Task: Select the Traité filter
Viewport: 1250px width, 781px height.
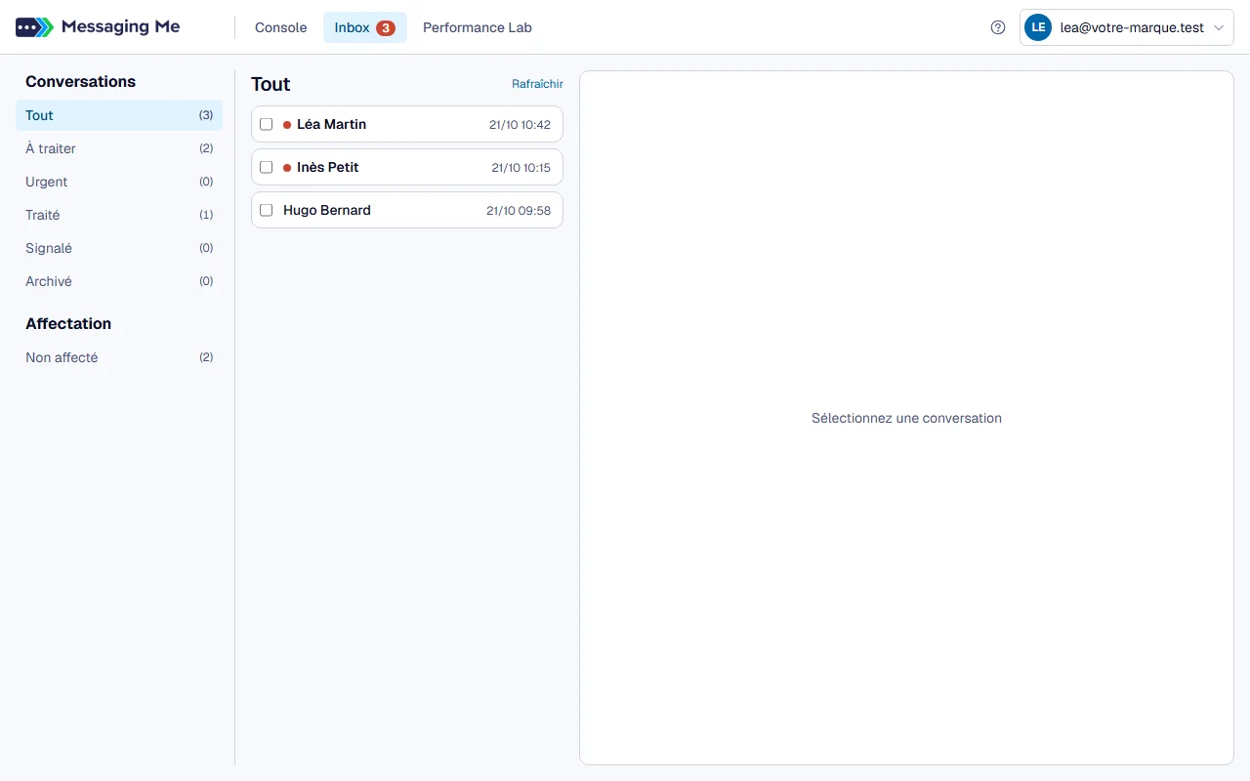Action: tap(119, 215)
